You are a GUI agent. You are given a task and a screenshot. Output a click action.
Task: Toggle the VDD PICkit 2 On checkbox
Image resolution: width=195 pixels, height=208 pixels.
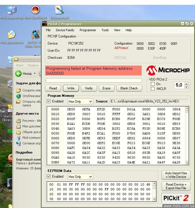152,84
